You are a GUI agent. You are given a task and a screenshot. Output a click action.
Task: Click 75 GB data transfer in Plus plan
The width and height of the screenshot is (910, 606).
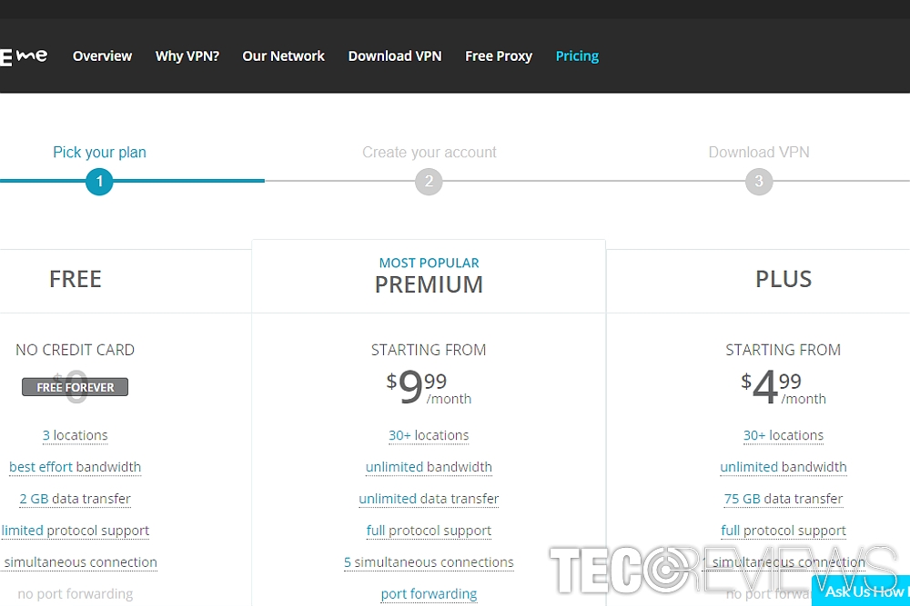[784, 499]
